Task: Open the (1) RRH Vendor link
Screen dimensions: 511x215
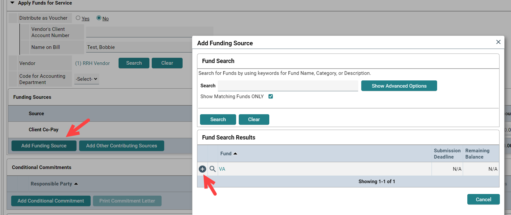Action: pos(93,63)
